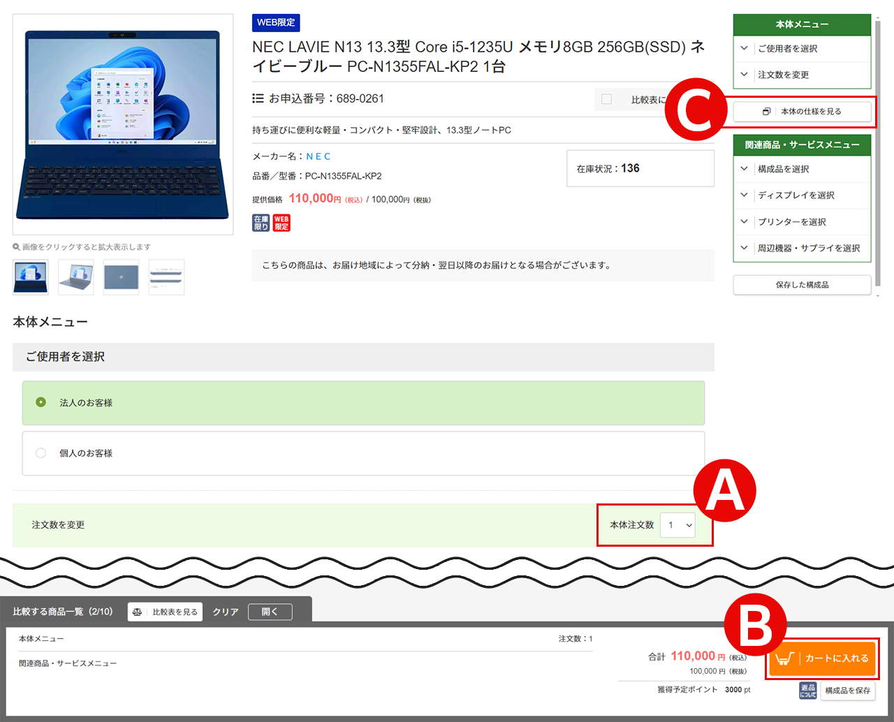Select the third closed-lid thumbnail

[122, 277]
